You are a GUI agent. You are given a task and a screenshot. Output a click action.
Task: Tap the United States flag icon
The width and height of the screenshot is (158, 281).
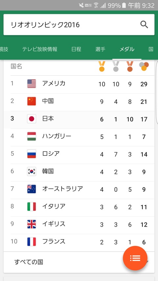coord(32,84)
